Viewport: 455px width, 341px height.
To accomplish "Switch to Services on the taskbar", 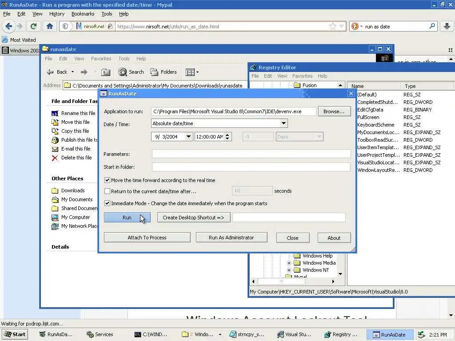I will point(100,334).
